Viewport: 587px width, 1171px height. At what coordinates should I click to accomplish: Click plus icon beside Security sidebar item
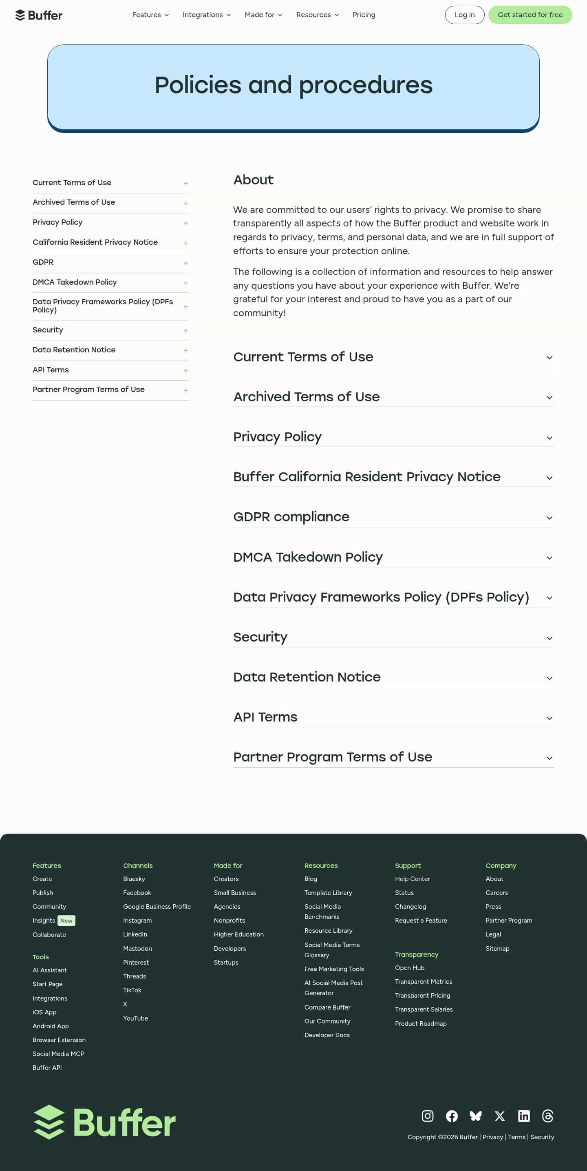pos(186,331)
